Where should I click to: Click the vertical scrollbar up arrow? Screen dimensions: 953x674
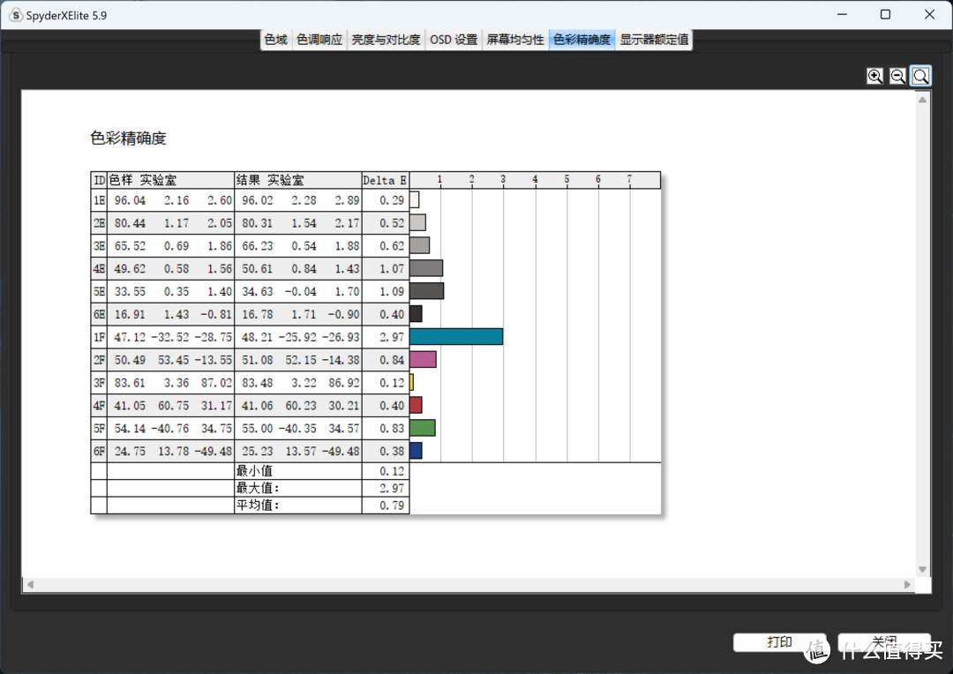point(923,100)
